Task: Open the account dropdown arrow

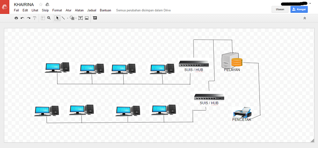Action: click(310, 3)
